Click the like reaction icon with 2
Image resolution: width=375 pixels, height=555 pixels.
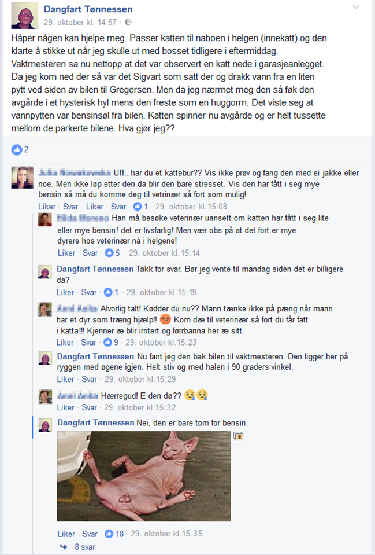[17, 150]
